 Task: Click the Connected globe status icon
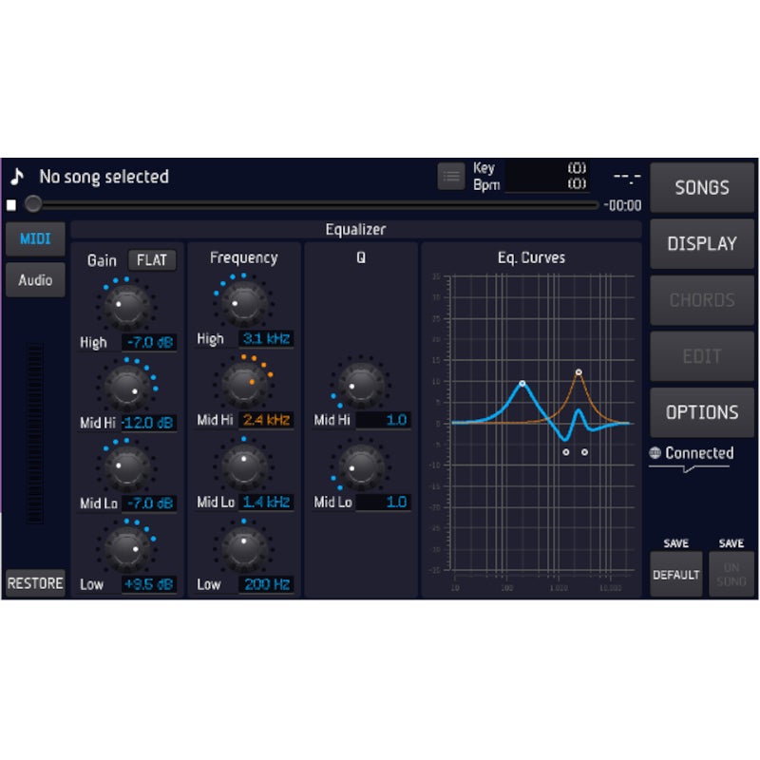pyautogui.click(x=655, y=453)
